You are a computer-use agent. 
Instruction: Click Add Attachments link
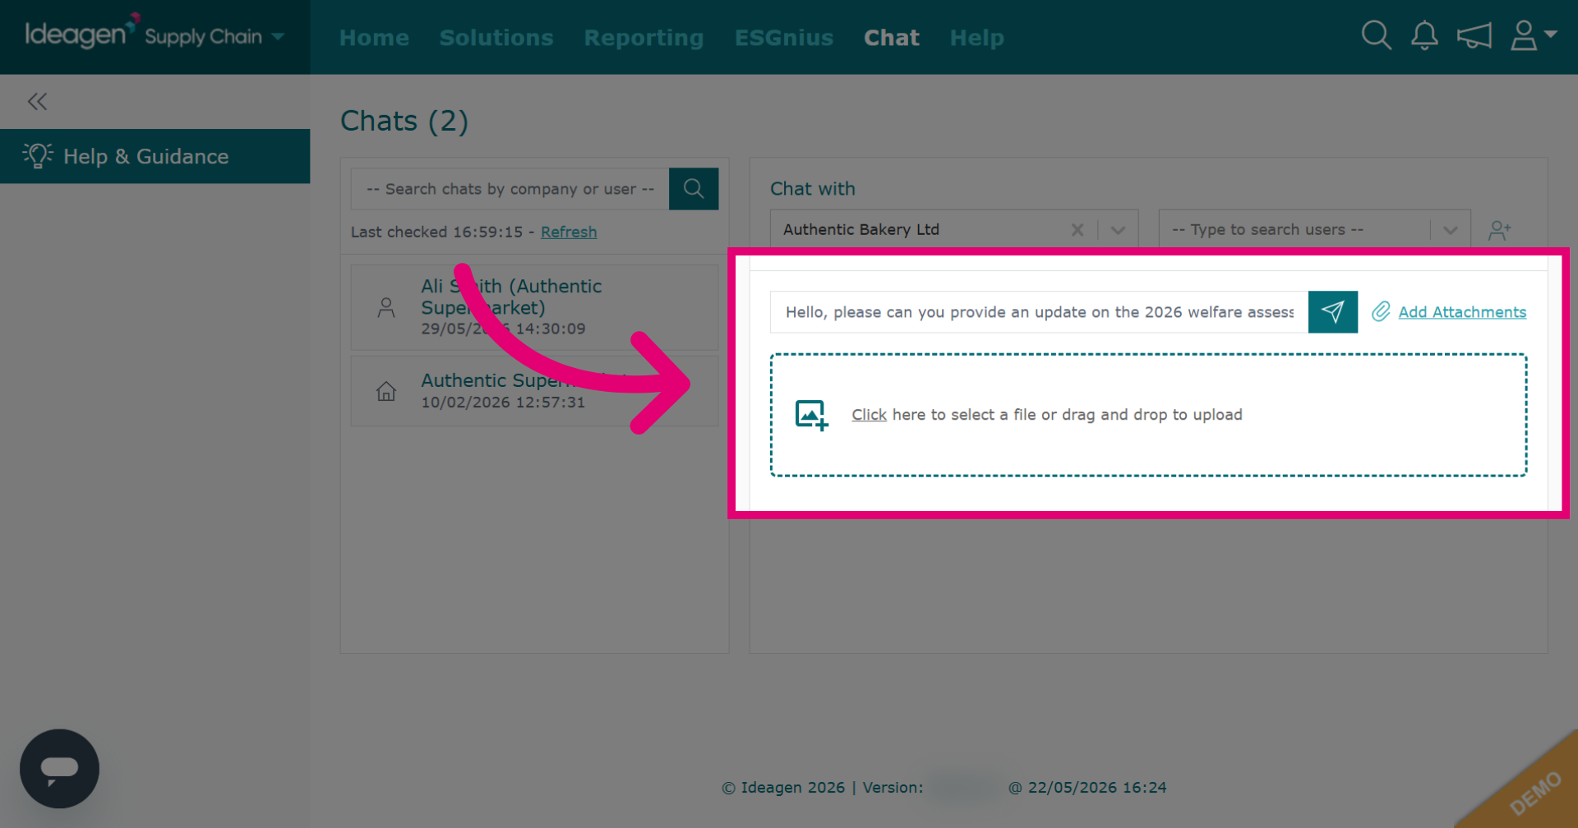(x=1462, y=312)
